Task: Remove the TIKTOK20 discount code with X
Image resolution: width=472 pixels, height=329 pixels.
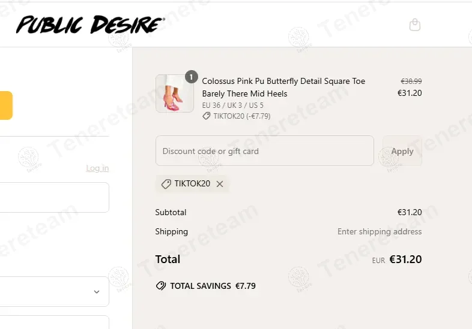Action: (220, 184)
